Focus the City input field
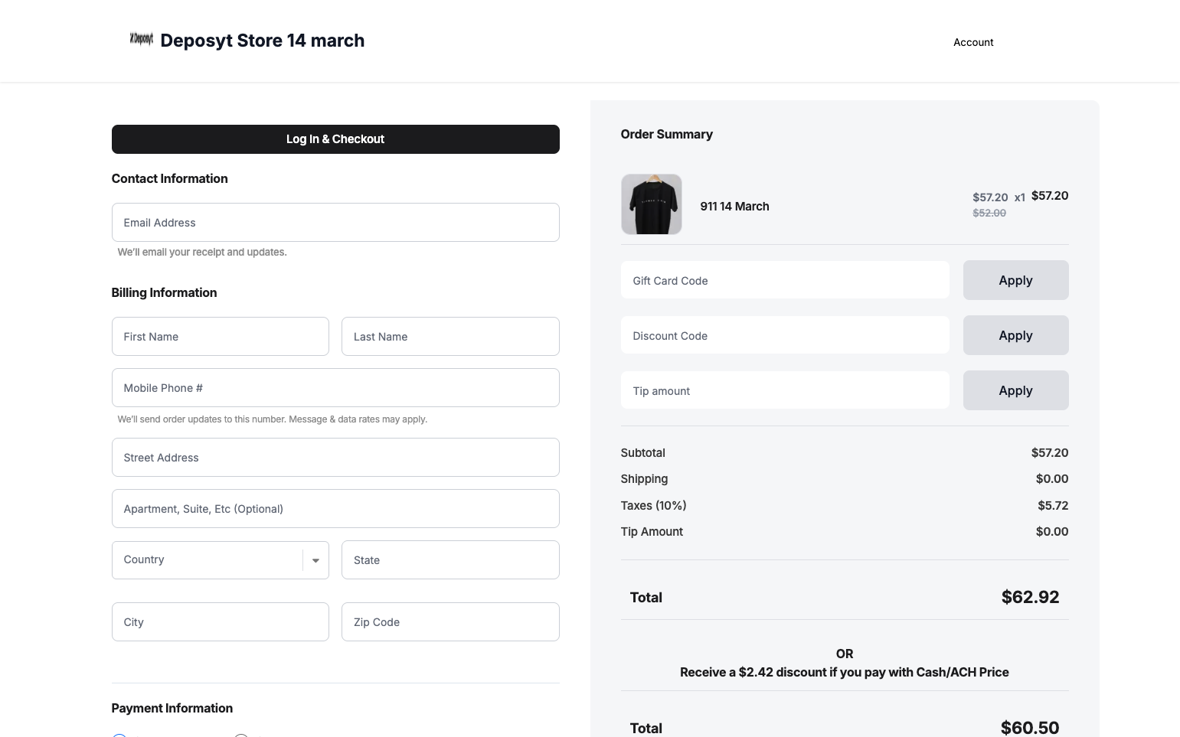This screenshot has height=737, width=1180. [221, 622]
